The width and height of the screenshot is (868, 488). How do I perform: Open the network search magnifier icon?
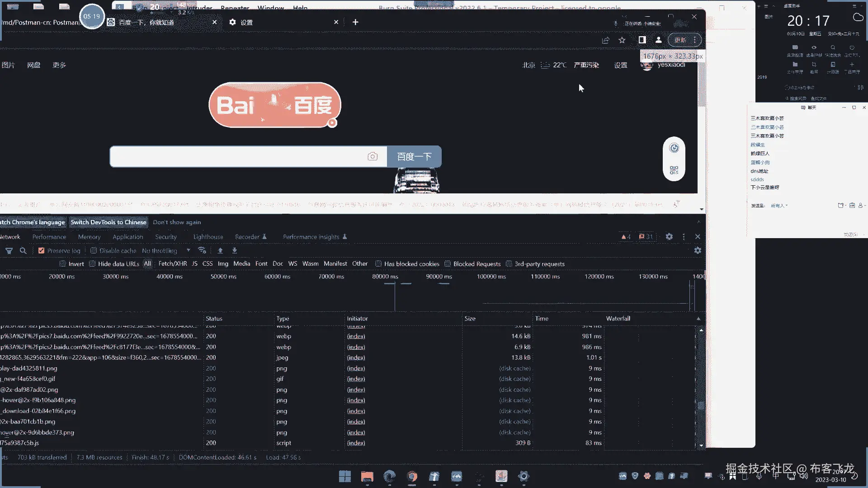pyautogui.click(x=23, y=251)
